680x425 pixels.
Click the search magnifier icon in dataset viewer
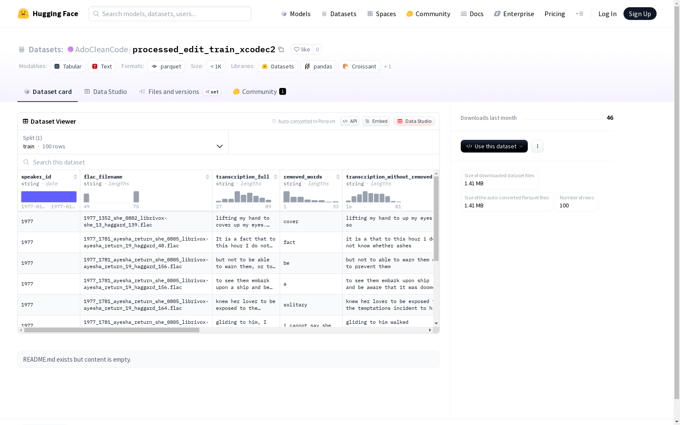26,162
